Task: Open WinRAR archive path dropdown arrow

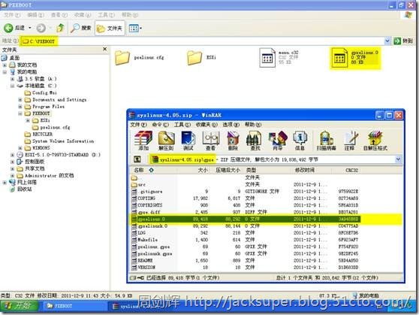Action: click(x=398, y=159)
